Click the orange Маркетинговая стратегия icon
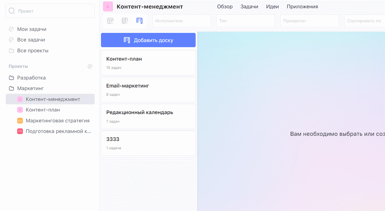Image resolution: width=385 pixels, height=211 pixels. click(20, 121)
